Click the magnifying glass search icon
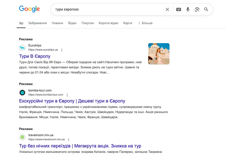The width and height of the screenshot is (231, 158). click(x=206, y=10)
